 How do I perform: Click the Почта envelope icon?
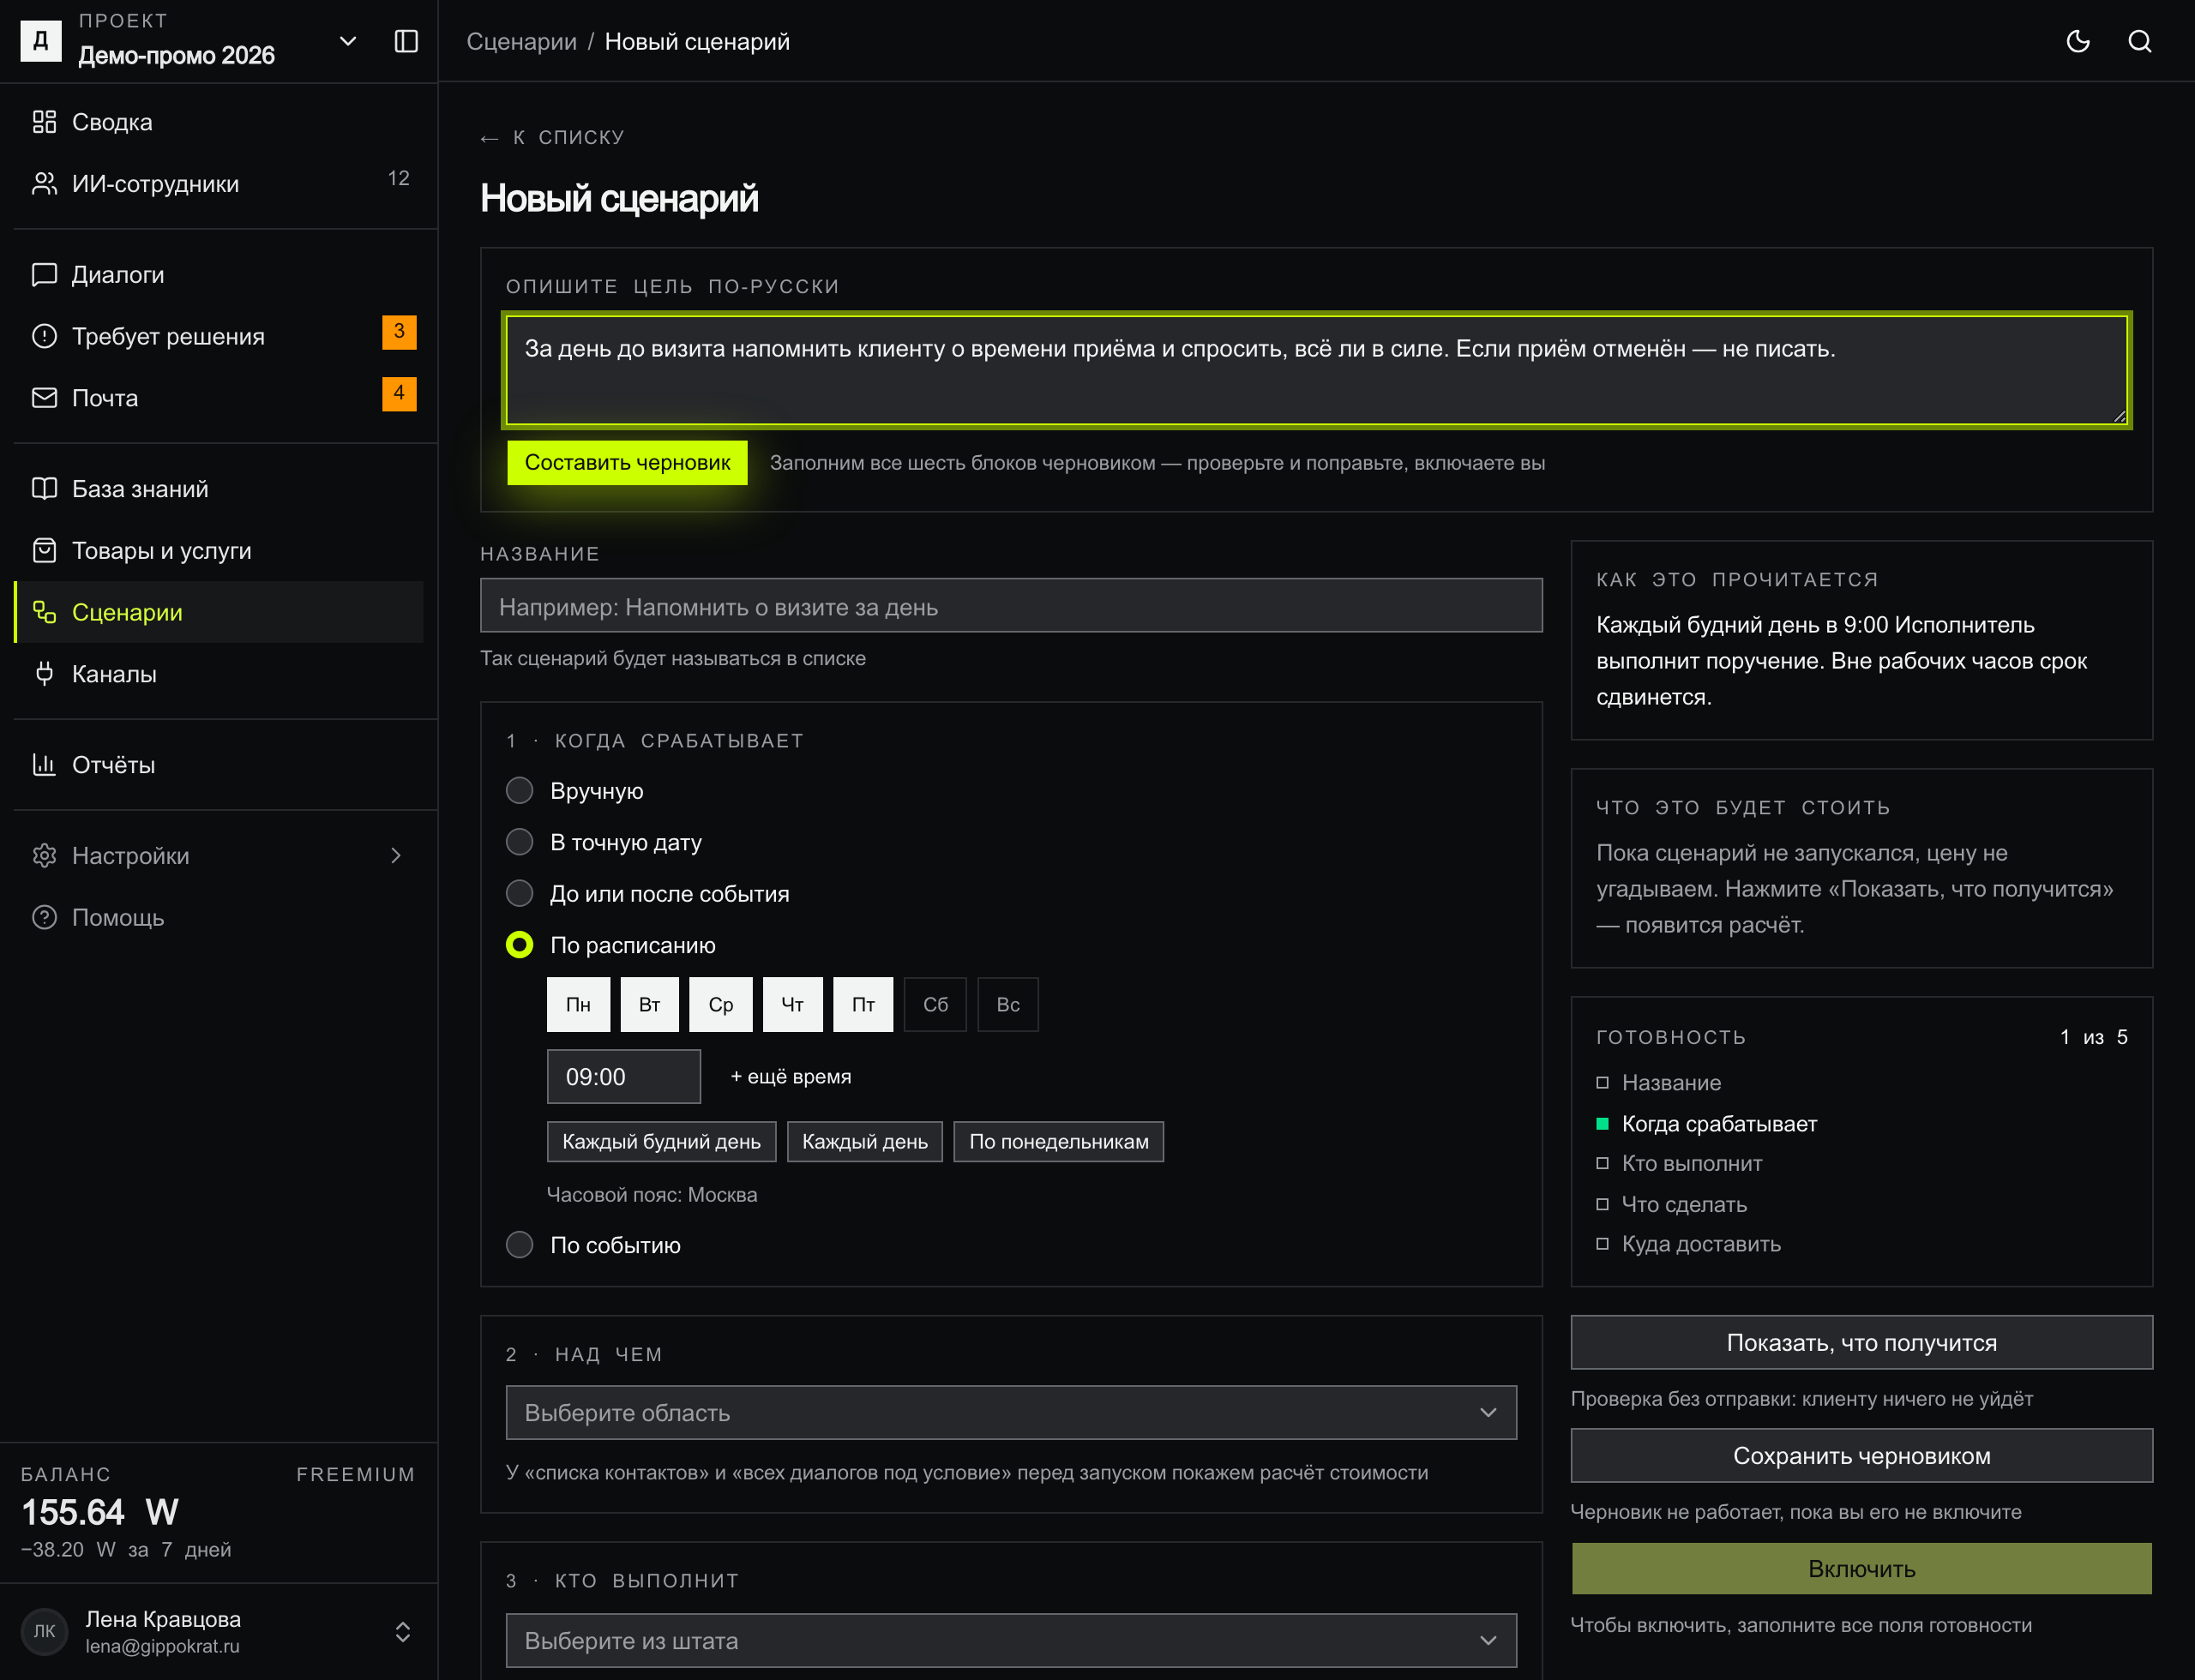coord(44,398)
